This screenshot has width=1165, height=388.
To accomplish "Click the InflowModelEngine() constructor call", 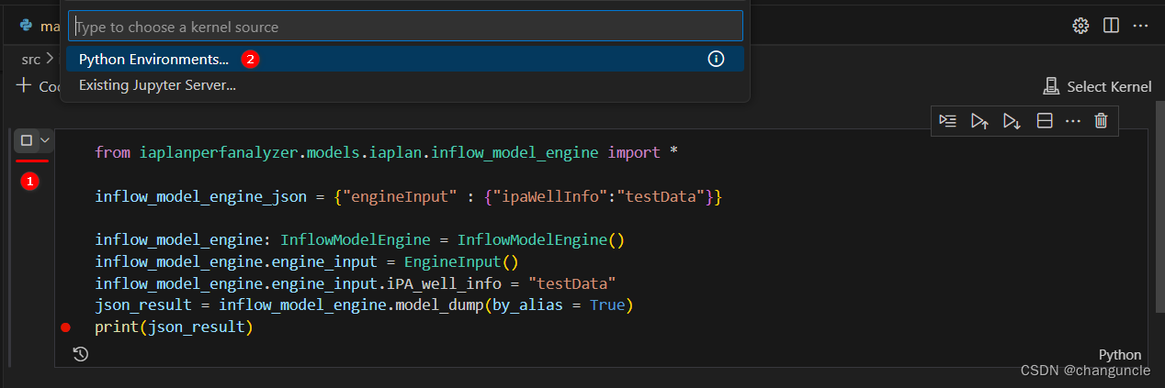I will (x=540, y=240).
